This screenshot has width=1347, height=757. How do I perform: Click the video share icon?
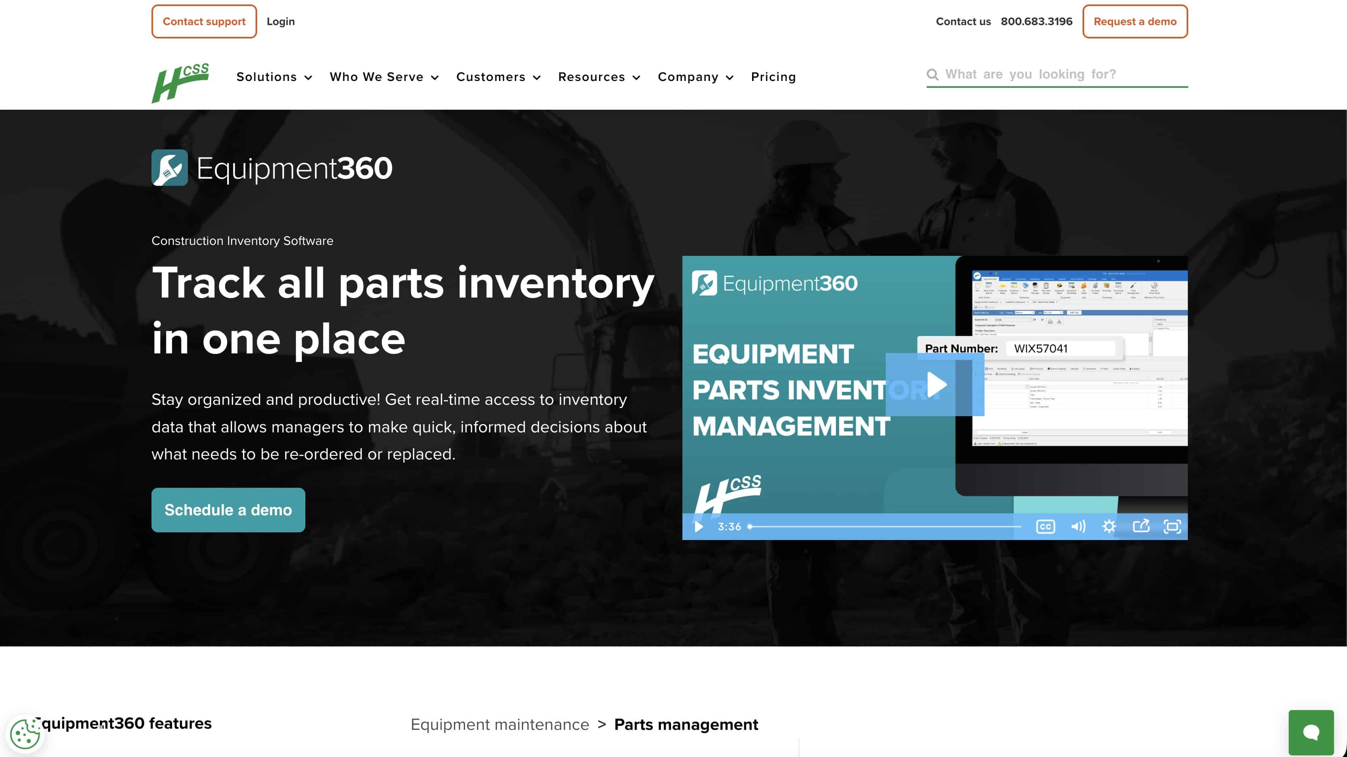1140,526
